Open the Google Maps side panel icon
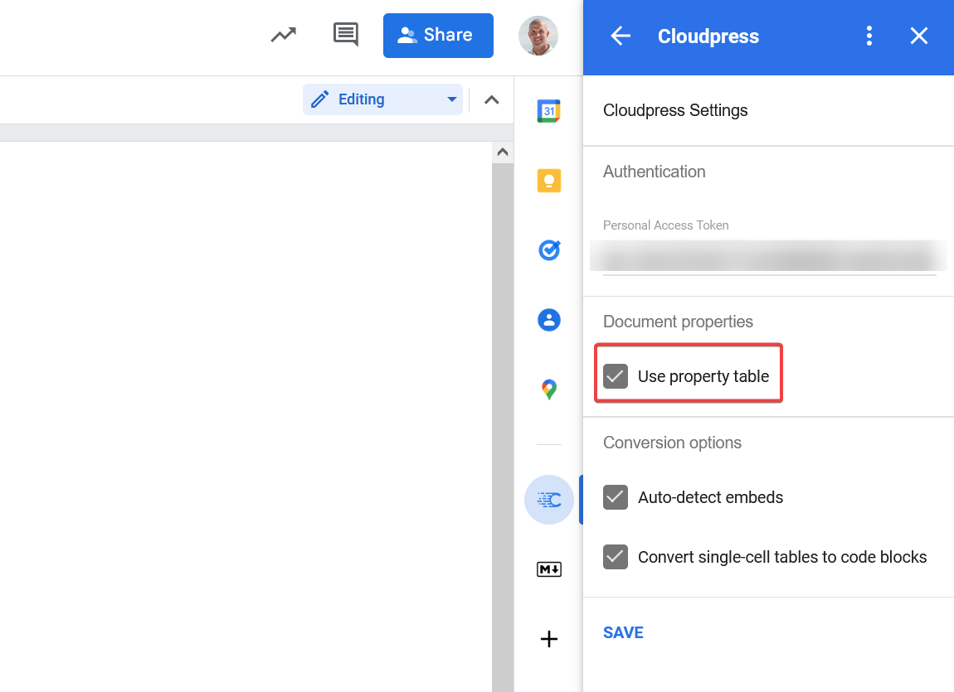 point(549,390)
